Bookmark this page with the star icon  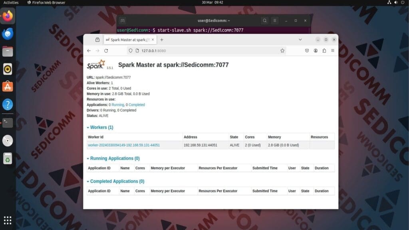282,51
